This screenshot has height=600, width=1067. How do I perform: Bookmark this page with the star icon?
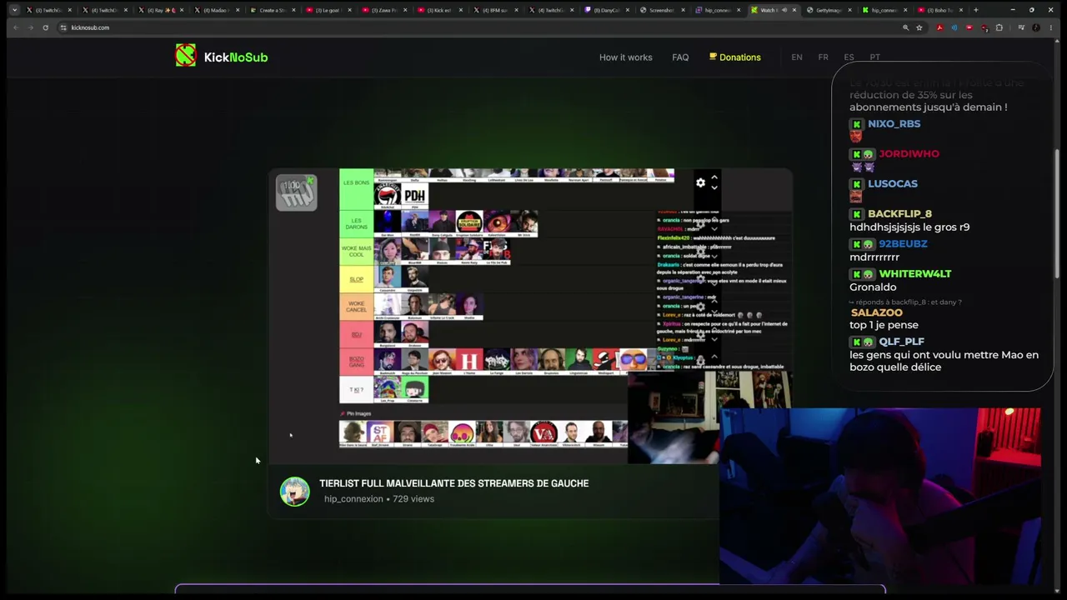tap(919, 27)
